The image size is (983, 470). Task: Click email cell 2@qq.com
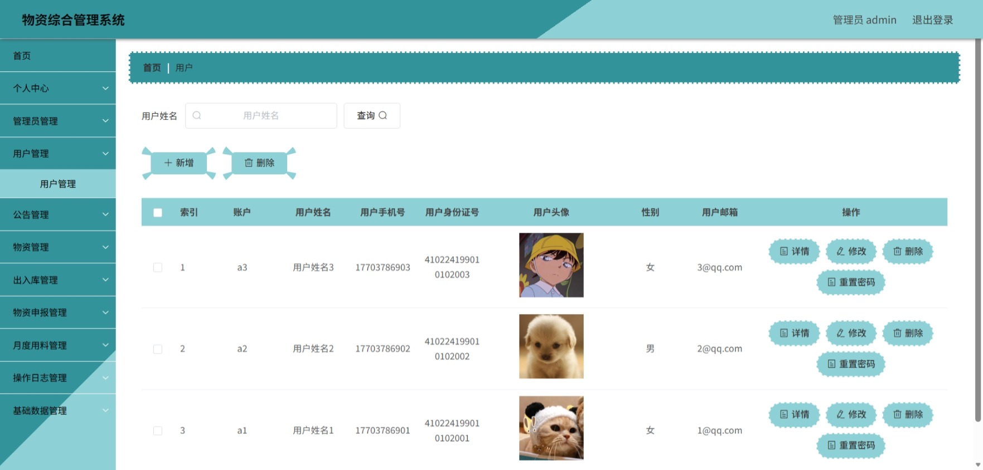(719, 349)
